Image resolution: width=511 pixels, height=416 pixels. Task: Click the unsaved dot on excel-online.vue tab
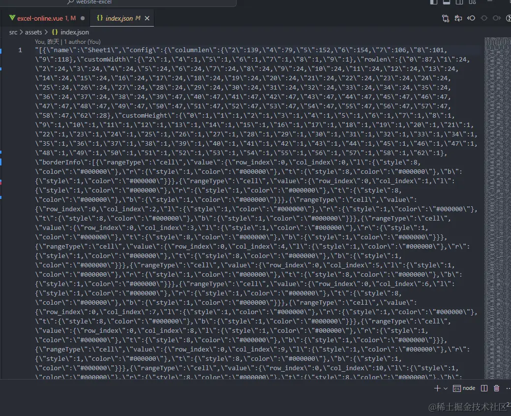pos(83,18)
